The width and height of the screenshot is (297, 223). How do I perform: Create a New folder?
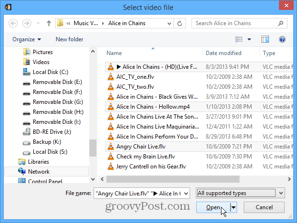(x=69, y=39)
